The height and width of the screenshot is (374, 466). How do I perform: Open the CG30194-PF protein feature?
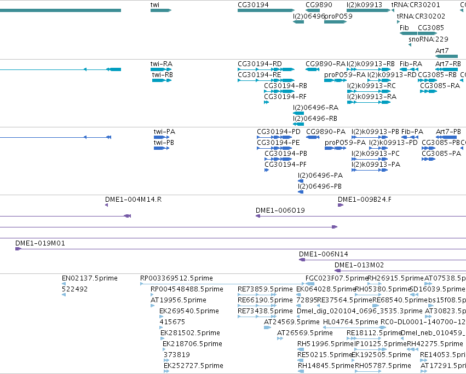pos(267,171)
